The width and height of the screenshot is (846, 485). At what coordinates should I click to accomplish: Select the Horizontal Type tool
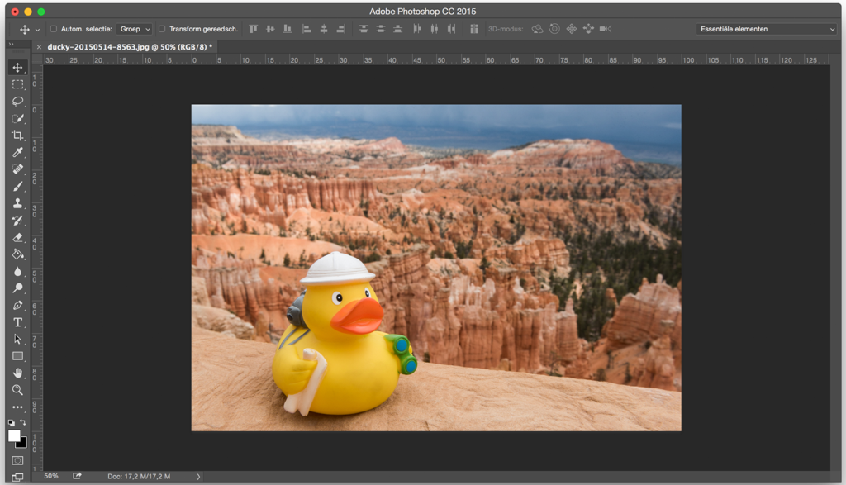pyautogui.click(x=17, y=322)
